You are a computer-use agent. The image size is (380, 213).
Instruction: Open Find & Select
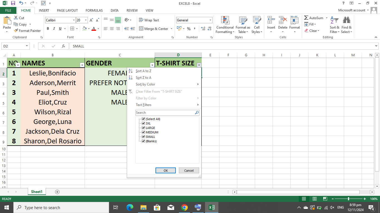click(x=347, y=25)
